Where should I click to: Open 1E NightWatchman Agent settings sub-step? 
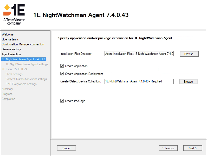[x=27, y=64]
